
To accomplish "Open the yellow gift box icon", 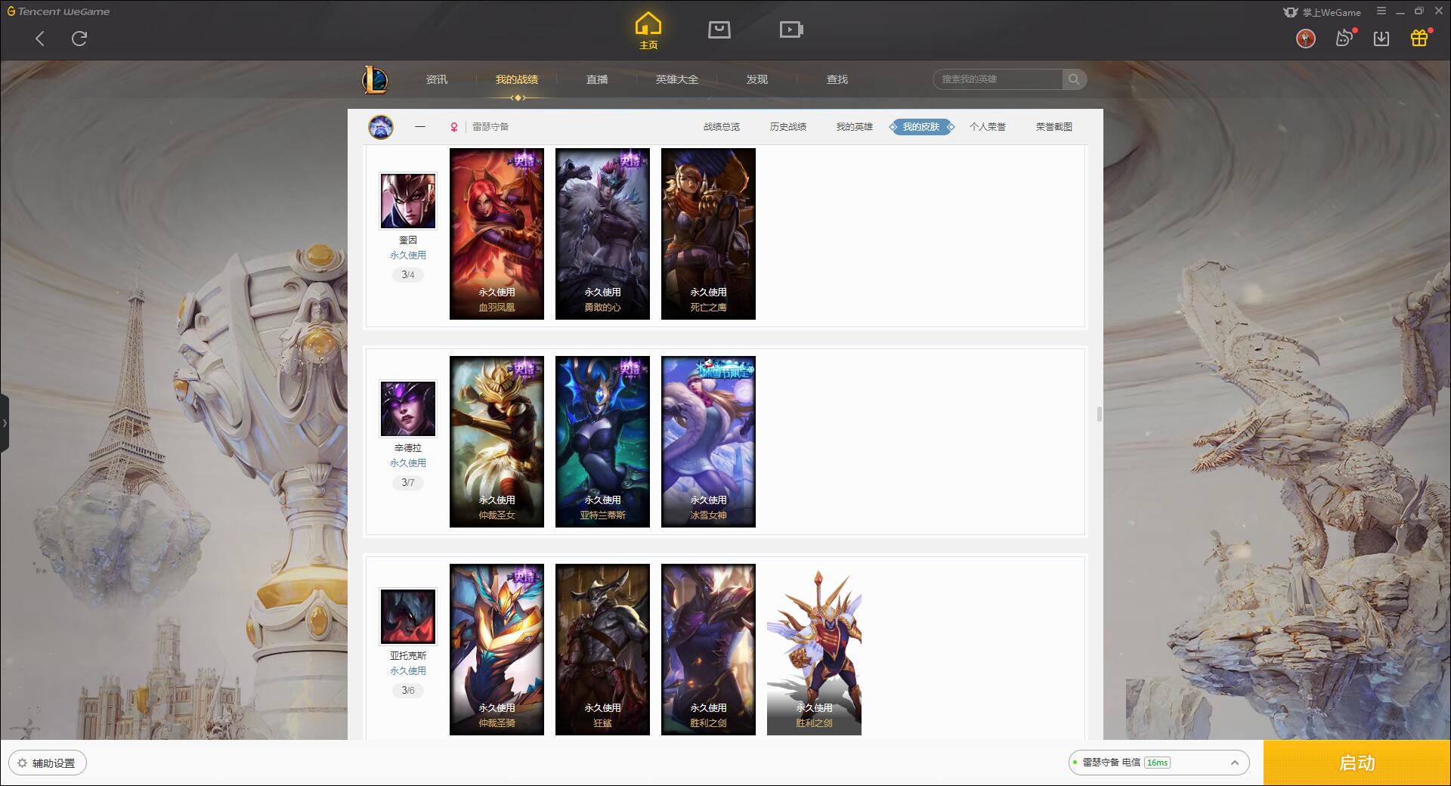I will [1419, 38].
